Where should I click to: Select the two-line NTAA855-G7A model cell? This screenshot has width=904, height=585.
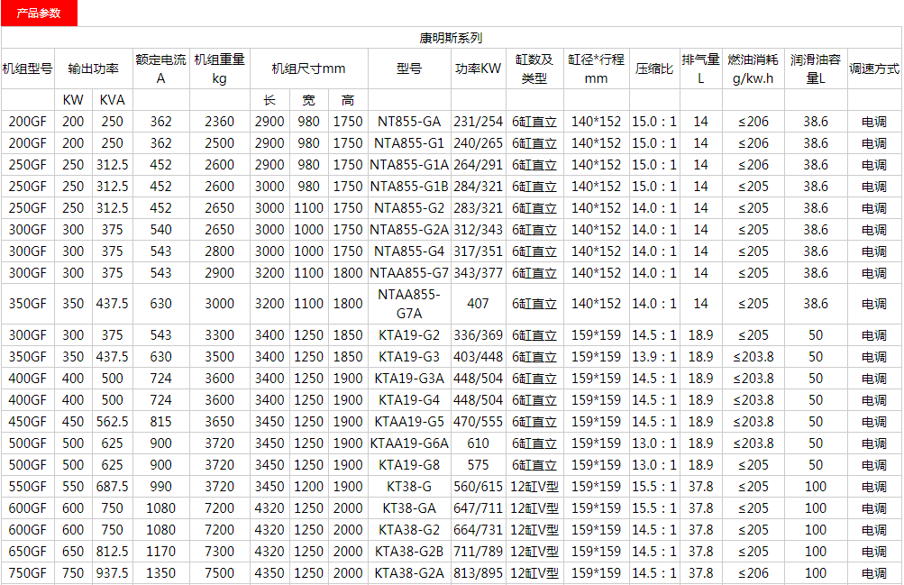(409, 304)
